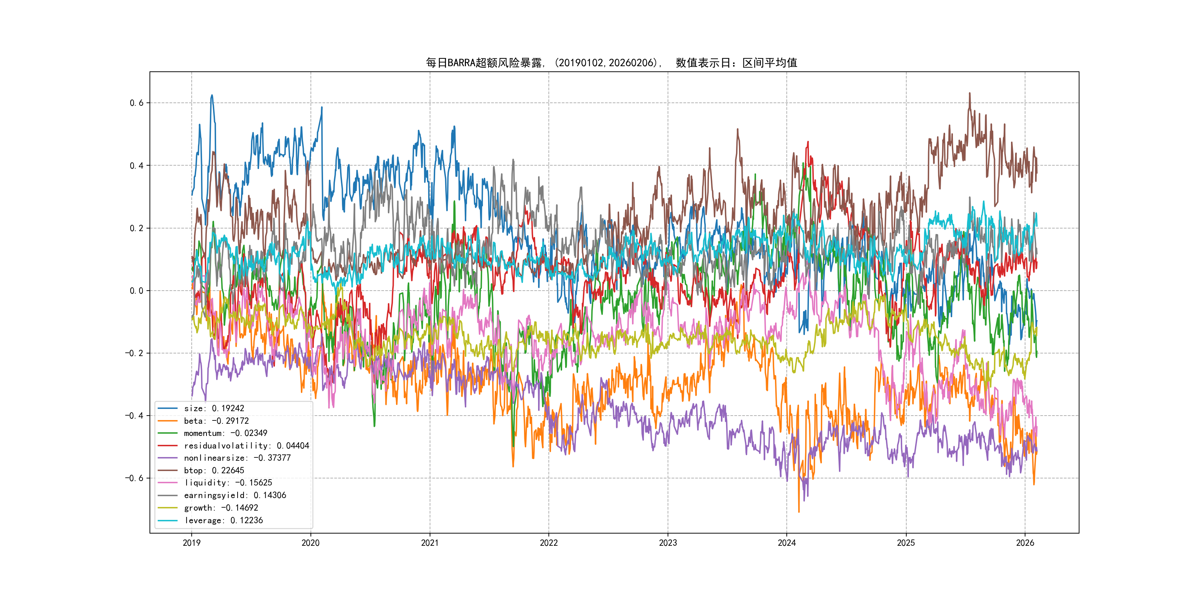Click the chart title with BARRA text
Viewport: 1199px width, 599px height.
[611, 63]
